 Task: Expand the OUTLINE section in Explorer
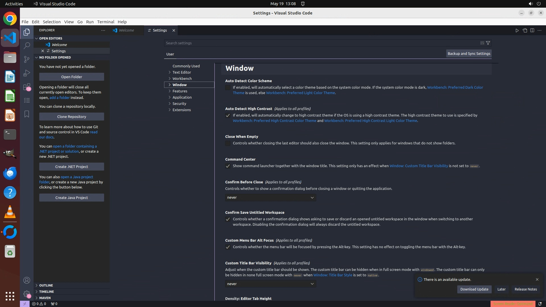46,285
